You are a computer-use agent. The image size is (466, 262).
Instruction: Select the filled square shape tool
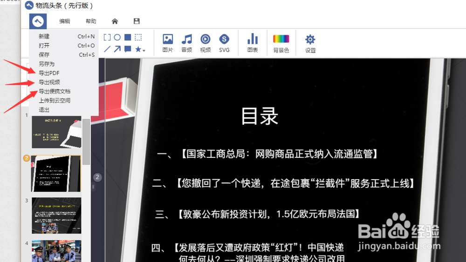point(128,37)
